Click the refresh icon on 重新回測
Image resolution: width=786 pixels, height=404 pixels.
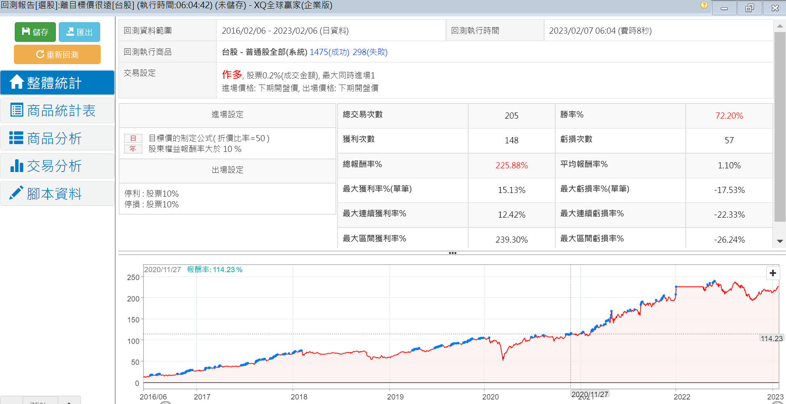tap(40, 54)
